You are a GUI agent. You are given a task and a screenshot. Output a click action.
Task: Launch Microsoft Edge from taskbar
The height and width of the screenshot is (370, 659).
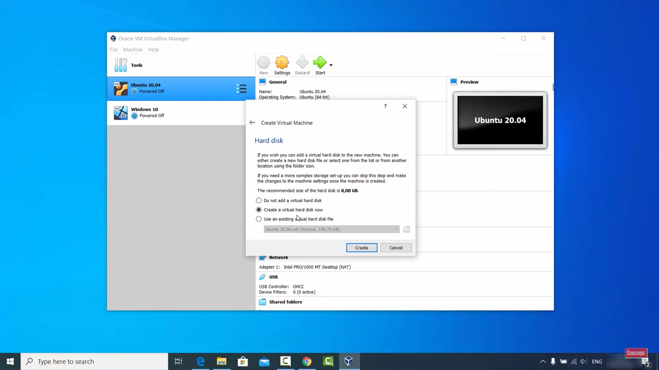[200, 361]
